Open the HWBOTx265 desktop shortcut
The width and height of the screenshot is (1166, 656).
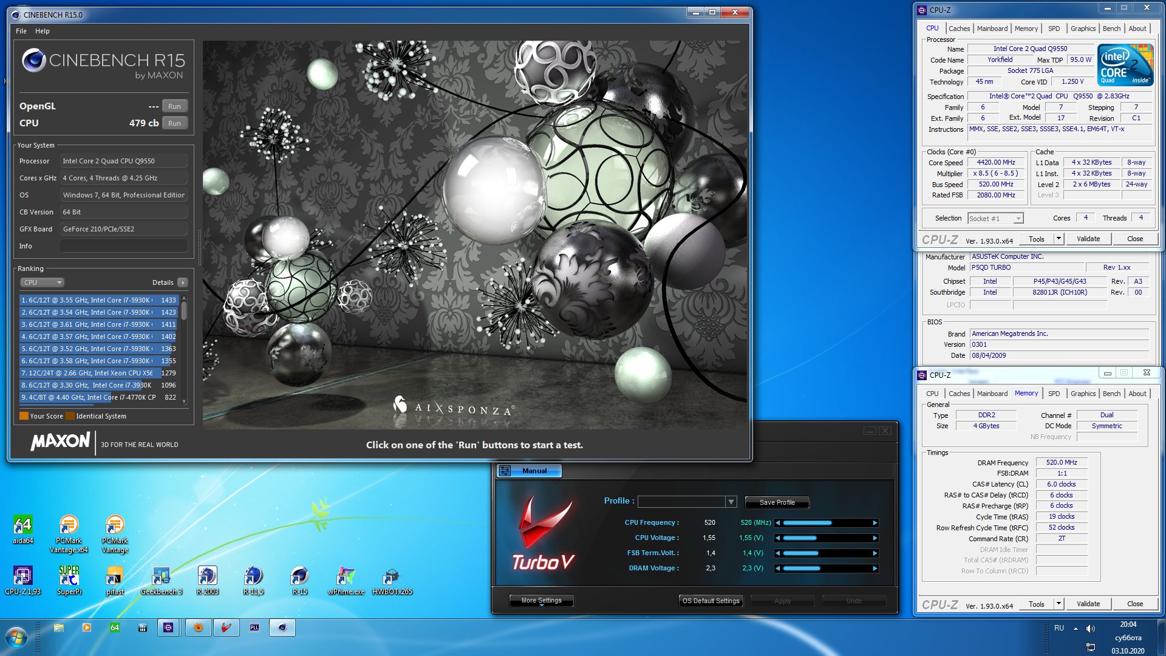[x=392, y=580]
